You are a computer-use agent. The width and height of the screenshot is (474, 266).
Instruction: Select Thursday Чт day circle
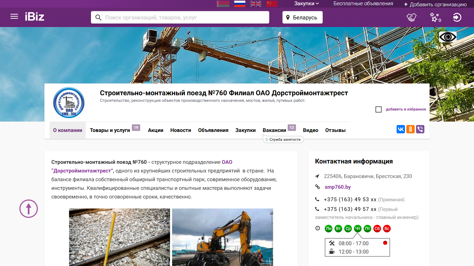(x=358, y=229)
